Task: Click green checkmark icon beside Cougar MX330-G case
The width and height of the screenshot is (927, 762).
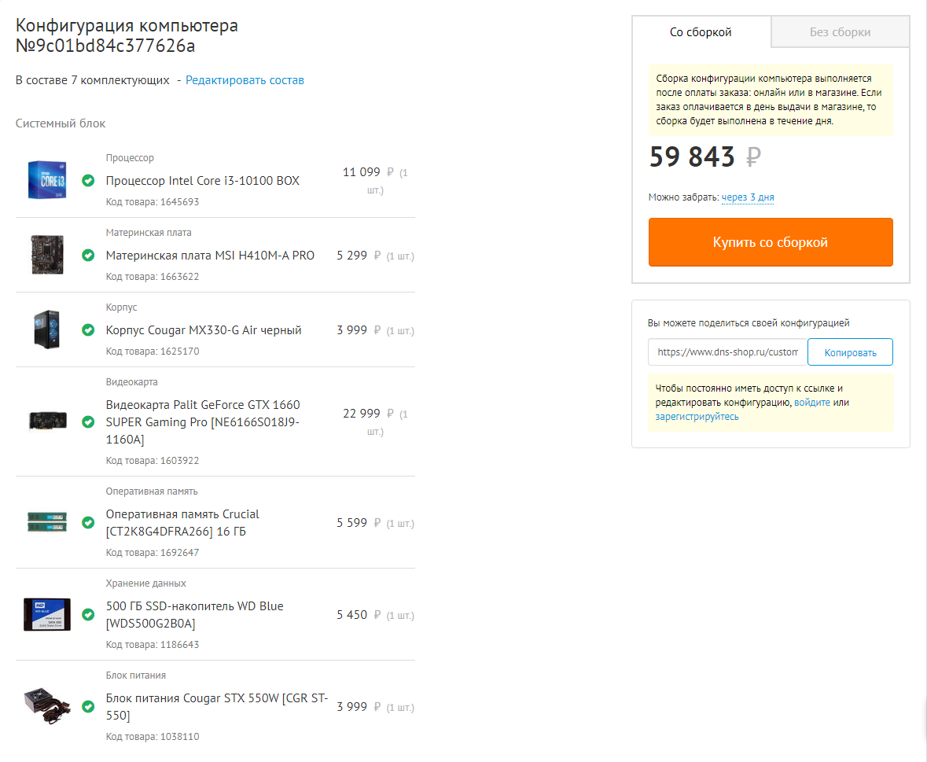Action: (88, 330)
